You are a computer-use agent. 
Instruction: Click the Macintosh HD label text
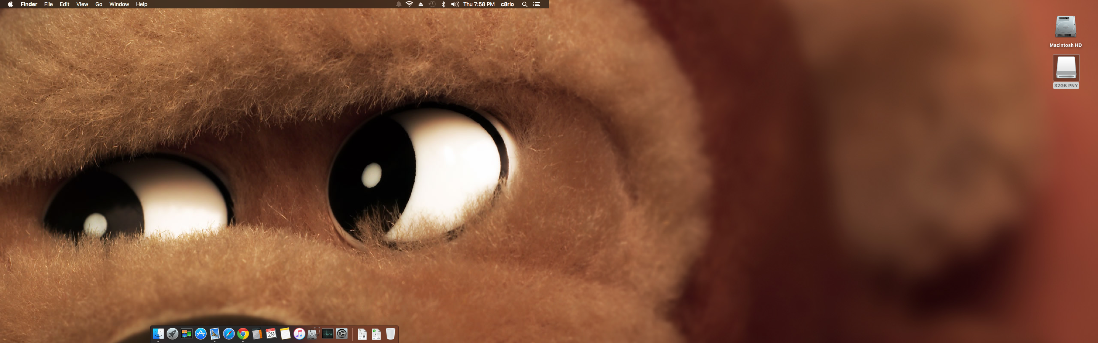tap(1066, 45)
